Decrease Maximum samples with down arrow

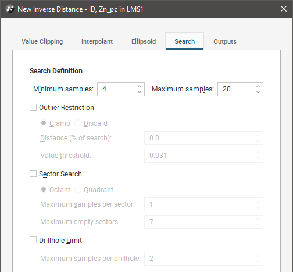[258, 91]
